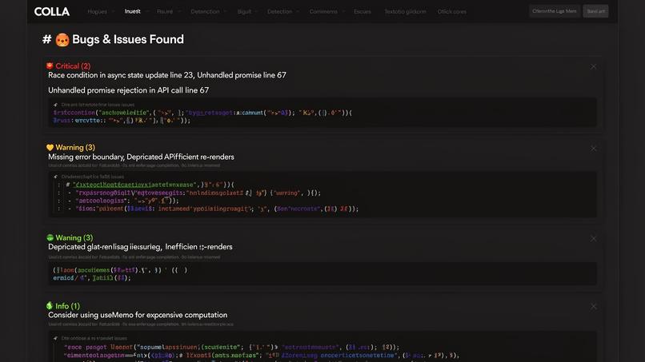Close the Info (1) card
This screenshot has width=645, height=362.
click(593, 307)
